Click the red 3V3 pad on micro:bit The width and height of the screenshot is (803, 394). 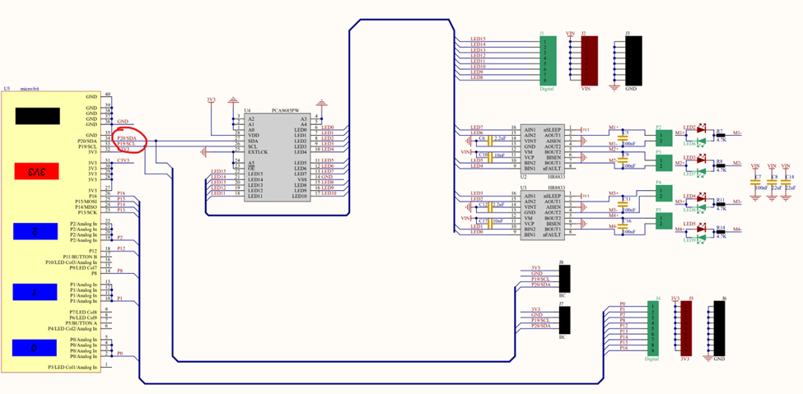coord(36,172)
